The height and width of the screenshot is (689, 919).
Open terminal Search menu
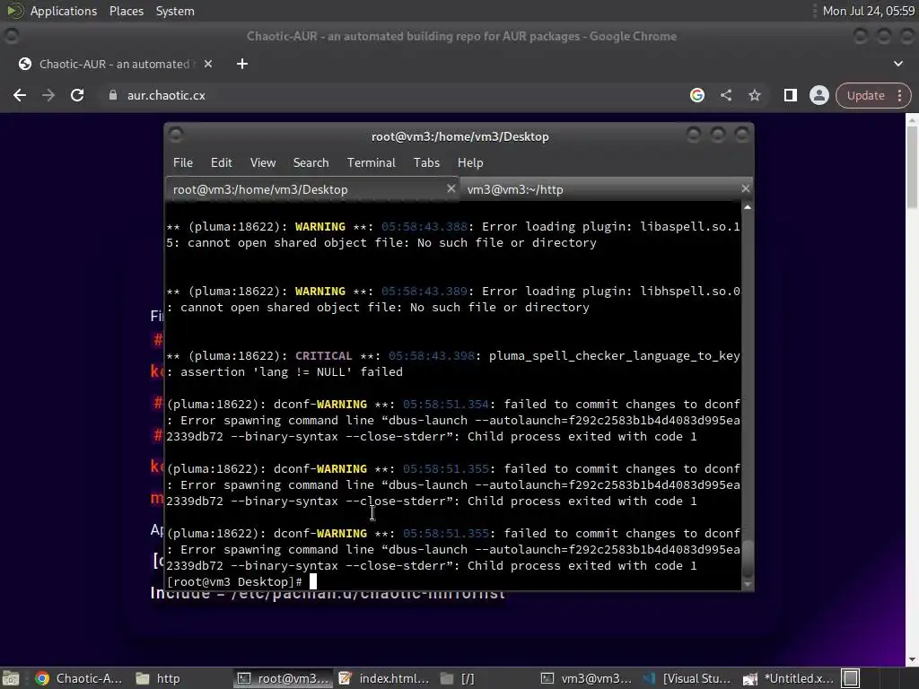[311, 162]
